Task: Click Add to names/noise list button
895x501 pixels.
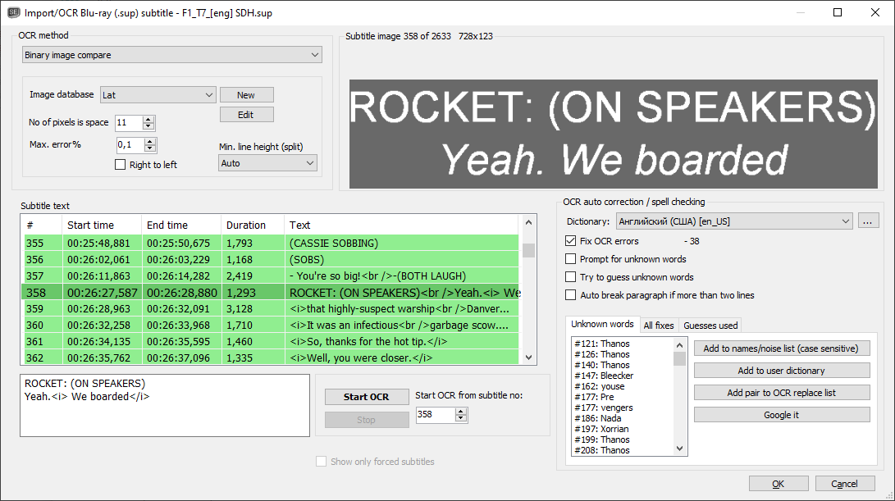Action: point(782,348)
